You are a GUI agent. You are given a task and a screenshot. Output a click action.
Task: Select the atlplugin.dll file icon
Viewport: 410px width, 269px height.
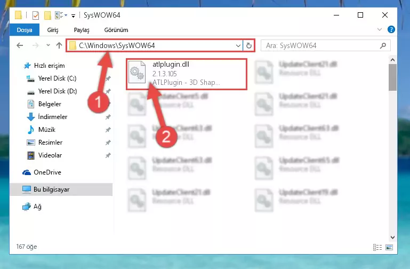point(137,72)
